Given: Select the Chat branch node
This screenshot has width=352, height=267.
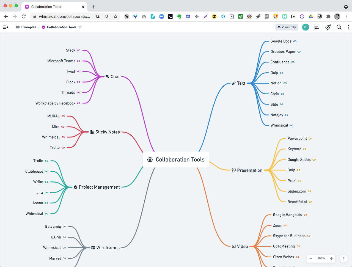Looking at the screenshot, I should [113, 77].
